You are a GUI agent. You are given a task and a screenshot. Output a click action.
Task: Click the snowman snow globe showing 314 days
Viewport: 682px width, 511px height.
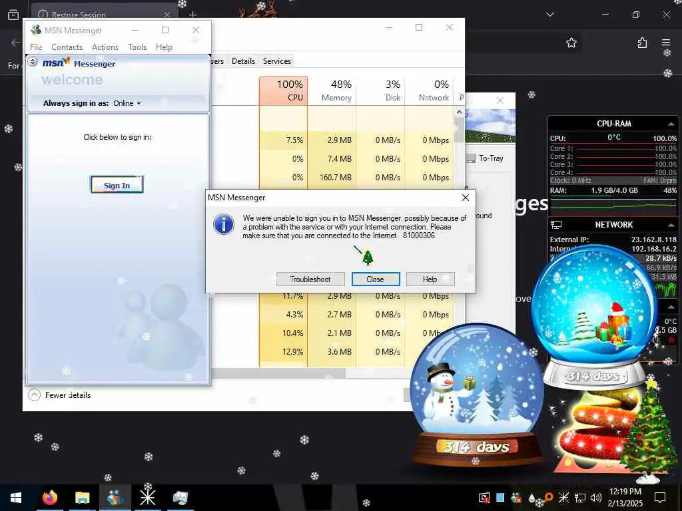point(478,395)
